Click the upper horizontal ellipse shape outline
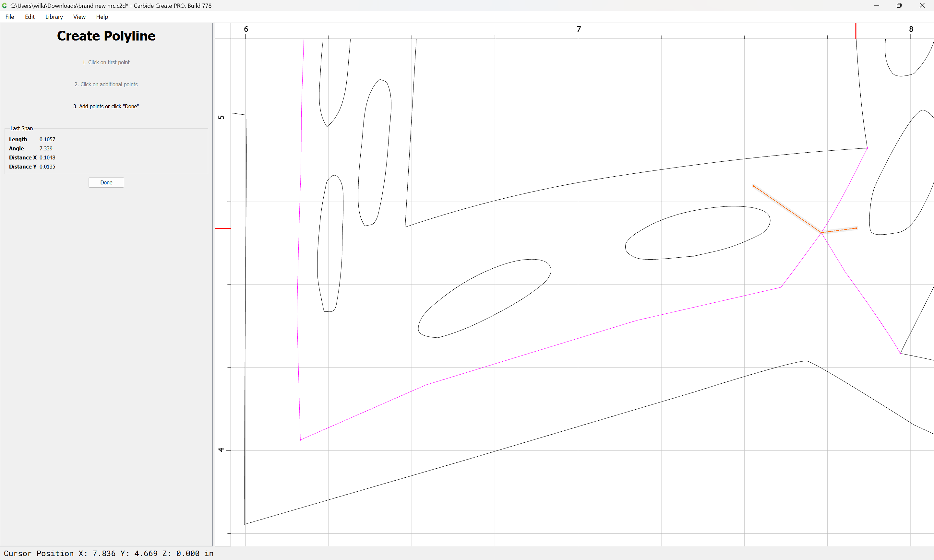The image size is (934, 560). [698, 233]
